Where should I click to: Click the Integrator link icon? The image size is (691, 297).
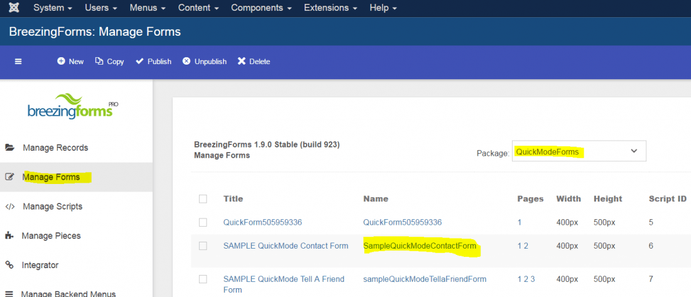(x=9, y=265)
